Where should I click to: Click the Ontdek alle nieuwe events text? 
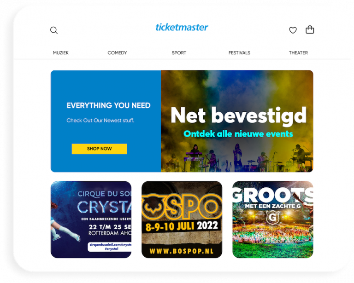(238, 134)
